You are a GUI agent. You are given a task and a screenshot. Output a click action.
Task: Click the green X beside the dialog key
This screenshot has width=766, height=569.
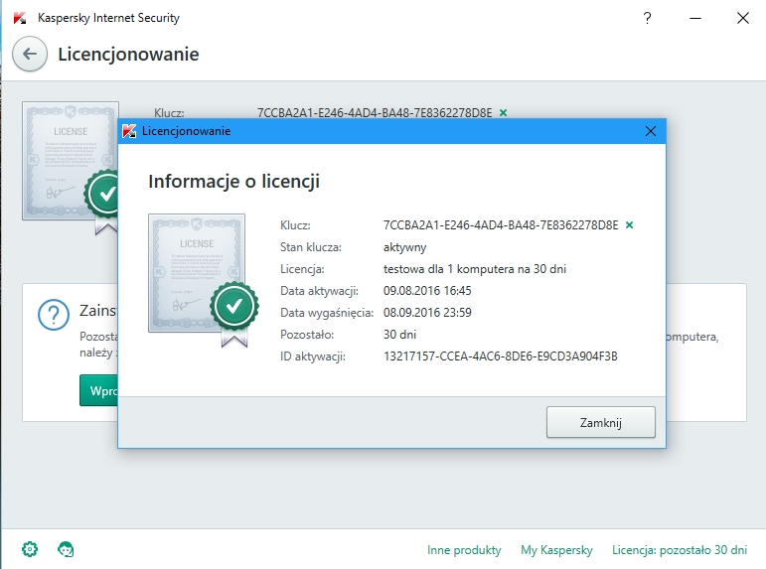pos(629,225)
